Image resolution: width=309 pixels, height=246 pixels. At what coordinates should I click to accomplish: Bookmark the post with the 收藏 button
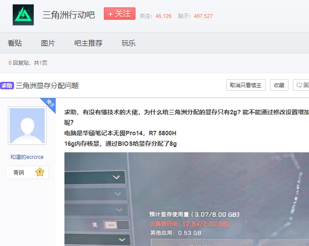pos(279,85)
